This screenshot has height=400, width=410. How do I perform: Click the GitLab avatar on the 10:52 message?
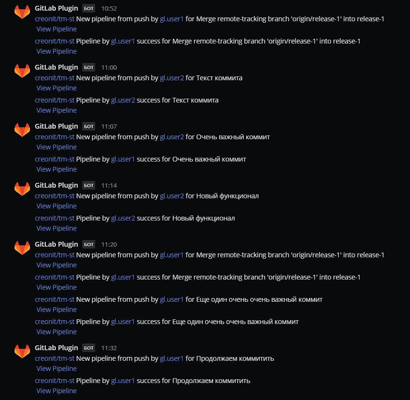(x=22, y=12)
